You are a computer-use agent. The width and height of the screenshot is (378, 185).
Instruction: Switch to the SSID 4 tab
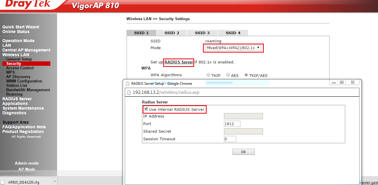[233, 33]
